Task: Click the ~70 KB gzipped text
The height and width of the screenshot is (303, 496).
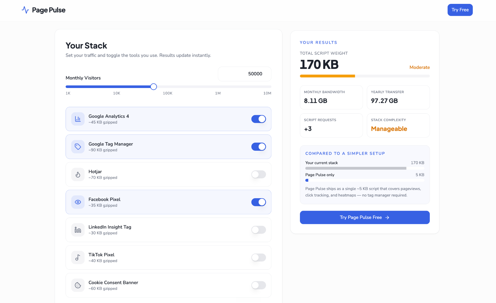Action: [x=103, y=178]
